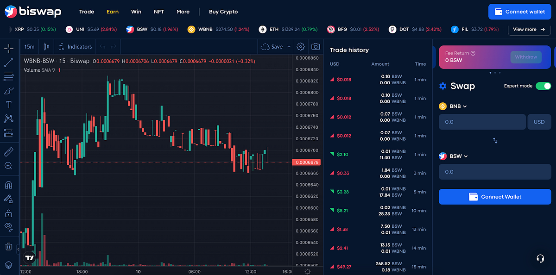This screenshot has width=556, height=275.
Task: Take a chart snapshot with the camera icon
Action: 316,47
